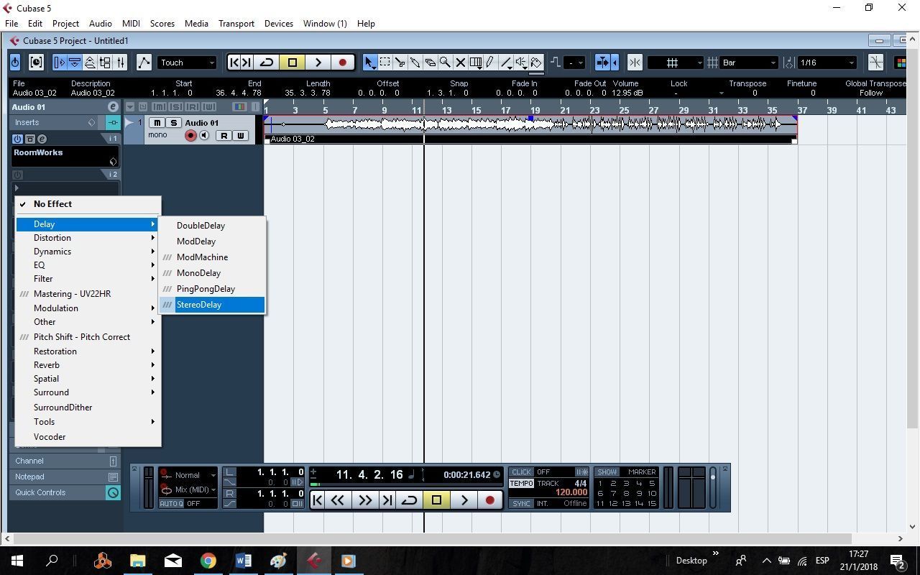The image size is (920, 575).
Task: Expand the Channel inspector section
Action: [65, 461]
